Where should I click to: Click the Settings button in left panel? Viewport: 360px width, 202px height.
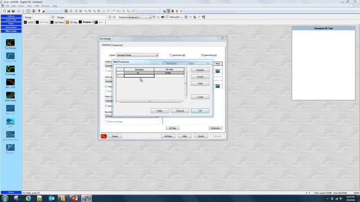click(11, 16)
